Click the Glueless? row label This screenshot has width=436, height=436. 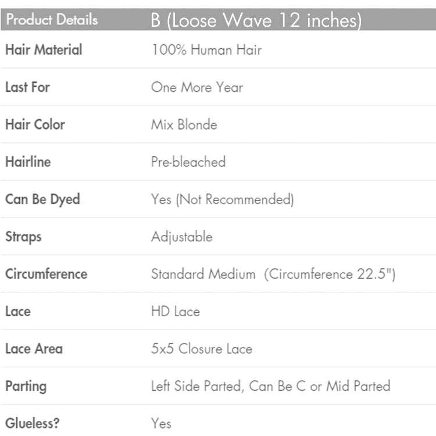point(32,423)
